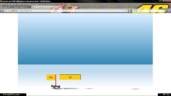171x96 pixels.
Task: Open the Marque-pages menu
Action: point(30,4)
